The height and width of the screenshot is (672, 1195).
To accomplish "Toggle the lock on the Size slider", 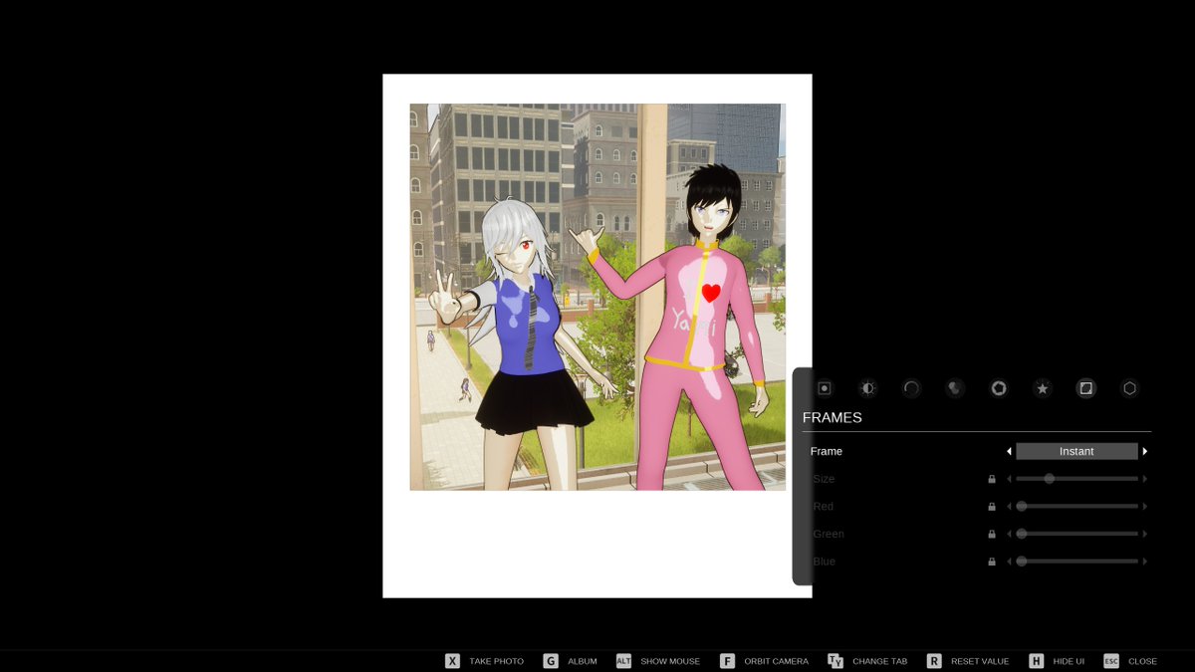I will (x=992, y=478).
